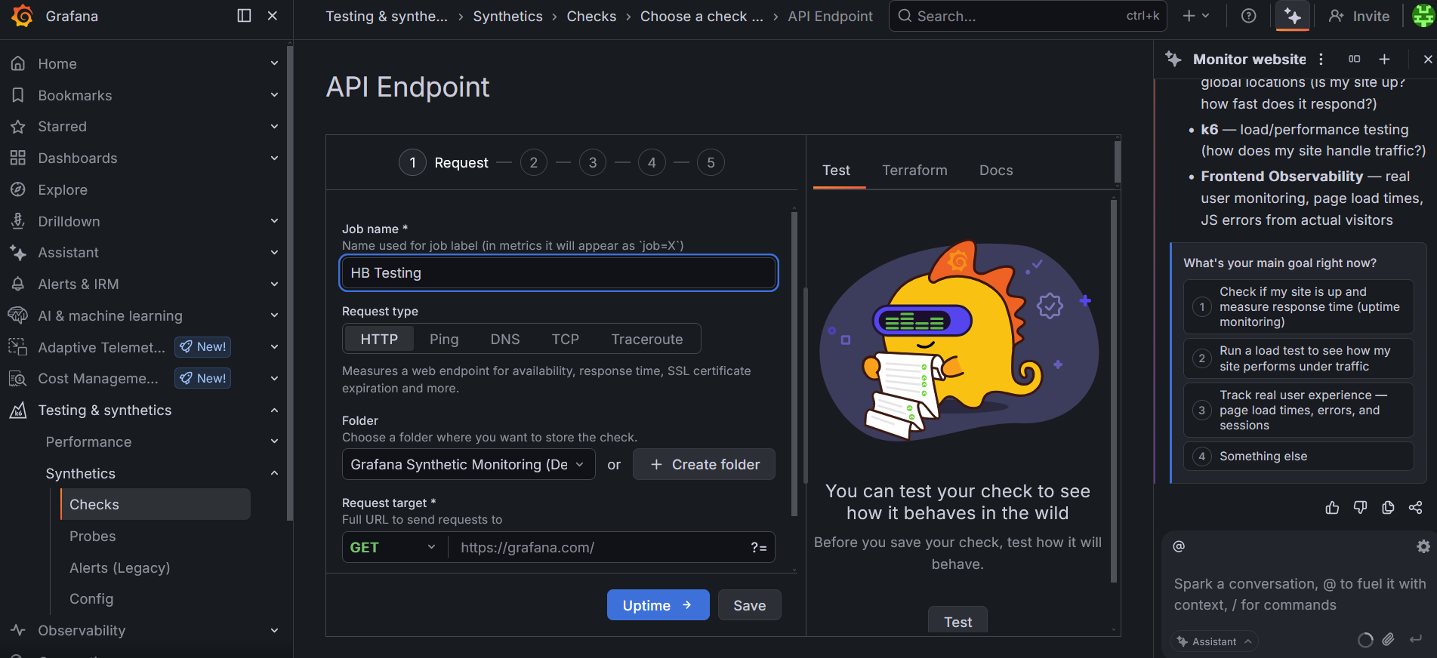Insert context with the @ icon
The image size is (1437, 658).
pyautogui.click(x=1179, y=546)
